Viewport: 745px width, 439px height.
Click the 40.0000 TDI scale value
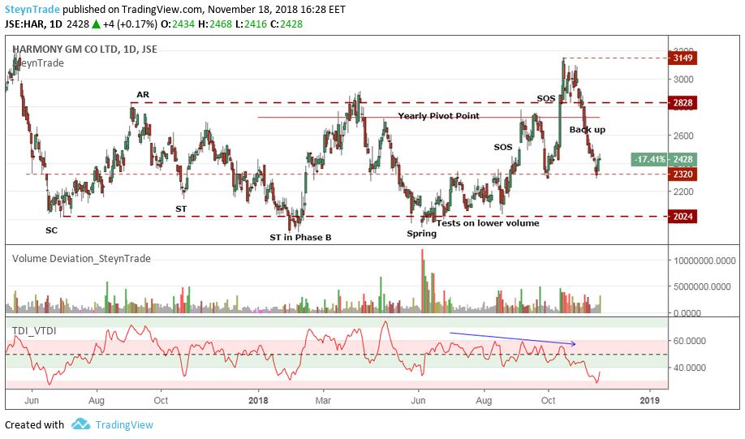[x=690, y=368]
